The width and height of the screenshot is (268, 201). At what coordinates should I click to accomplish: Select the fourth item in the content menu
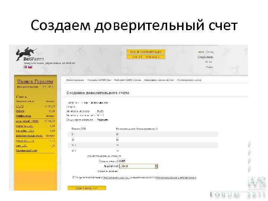point(159,80)
